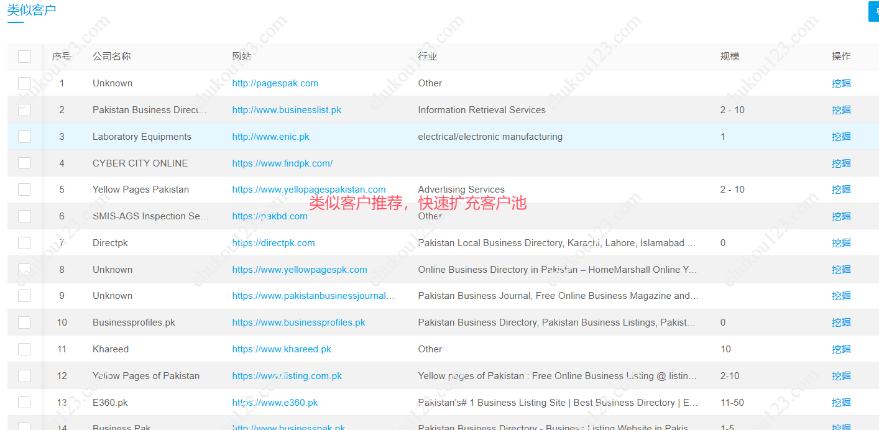The height and width of the screenshot is (430, 879).
Task: Click the 序号 column header
Action: 62,57
